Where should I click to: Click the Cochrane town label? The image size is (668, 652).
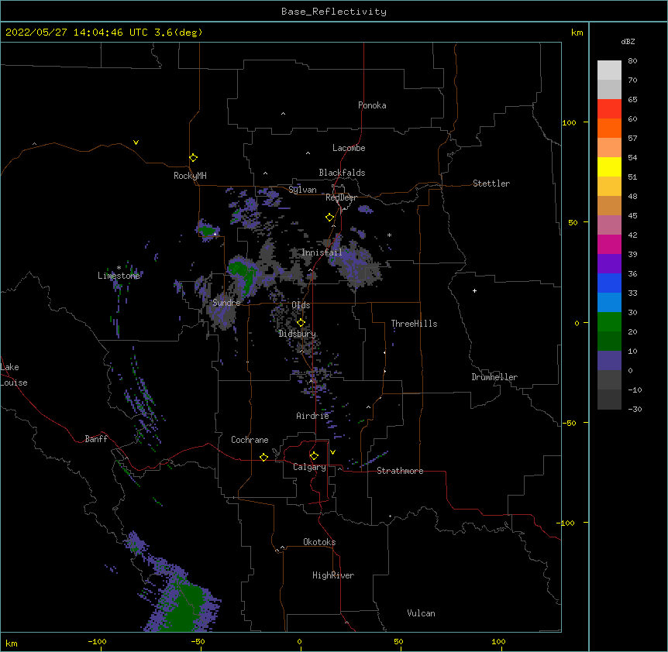tap(250, 440)
